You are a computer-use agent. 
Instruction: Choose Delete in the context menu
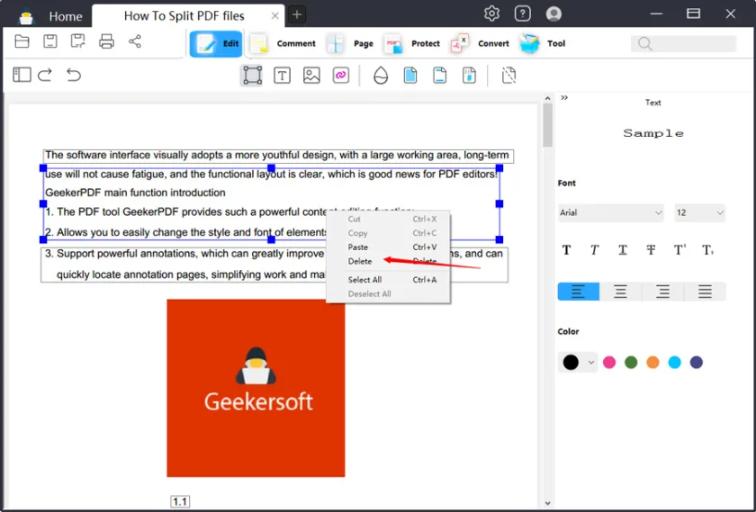tap(388, 261)
